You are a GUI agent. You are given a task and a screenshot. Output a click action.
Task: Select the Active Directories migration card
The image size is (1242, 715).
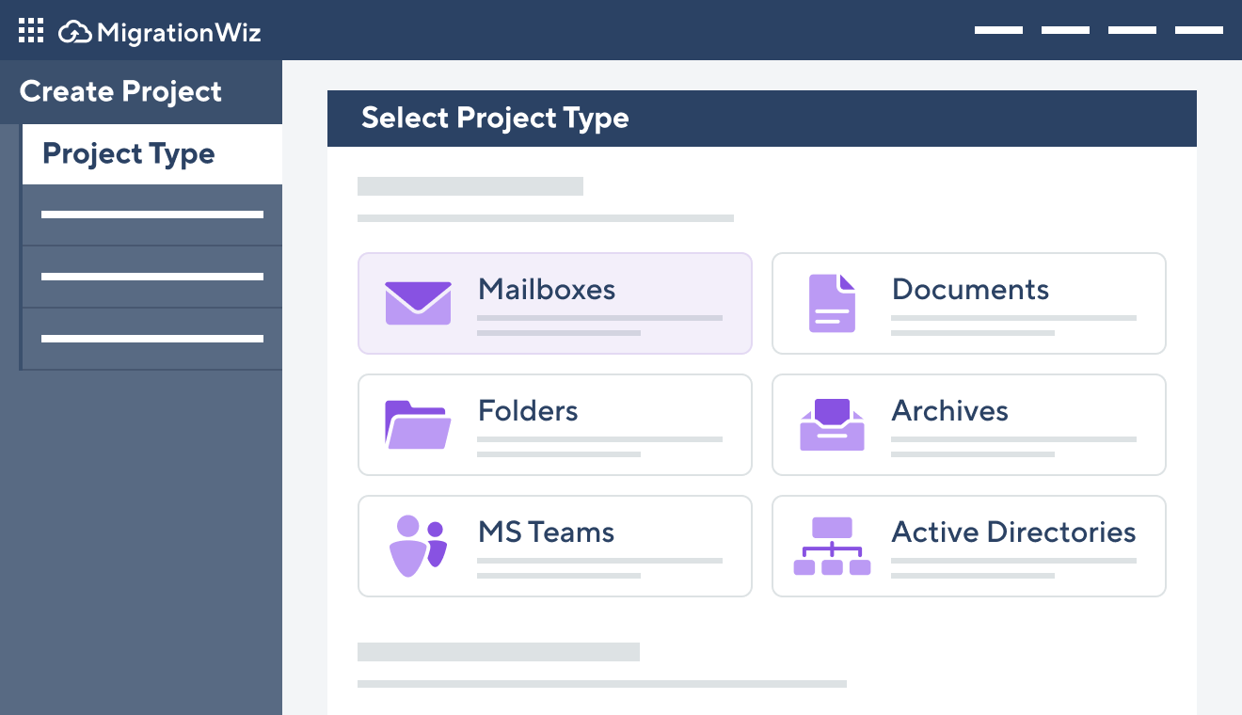[x=968, y=546]
